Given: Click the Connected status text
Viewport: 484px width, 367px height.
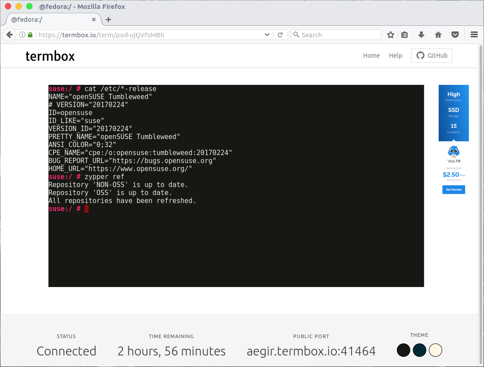Looking at the screenshot, I should click(66, 351).
